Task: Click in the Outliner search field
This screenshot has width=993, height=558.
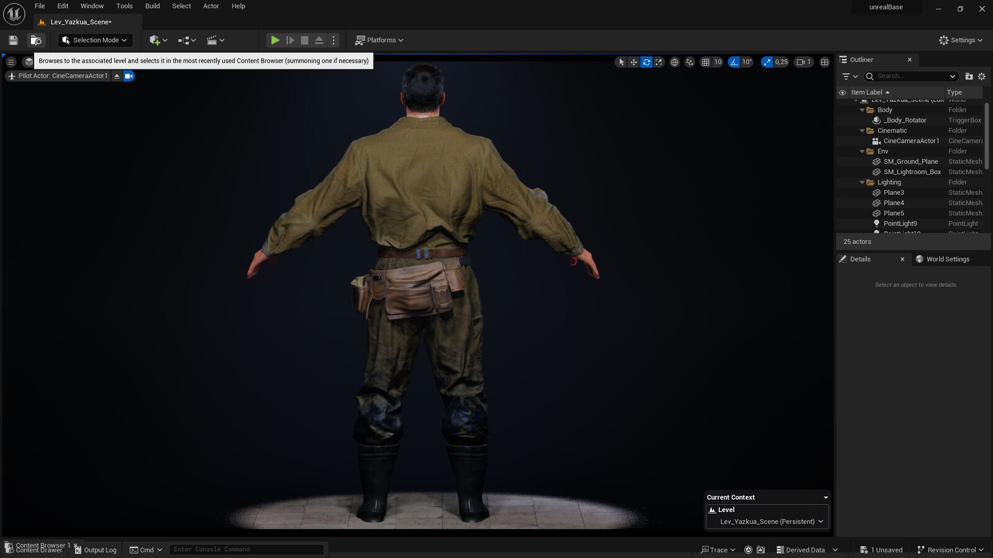Action: (x=911, y=76)
